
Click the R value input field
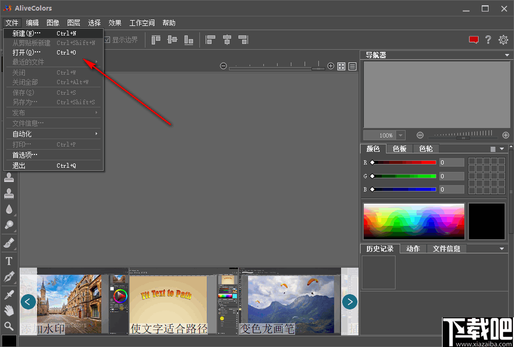pos(452,162)
